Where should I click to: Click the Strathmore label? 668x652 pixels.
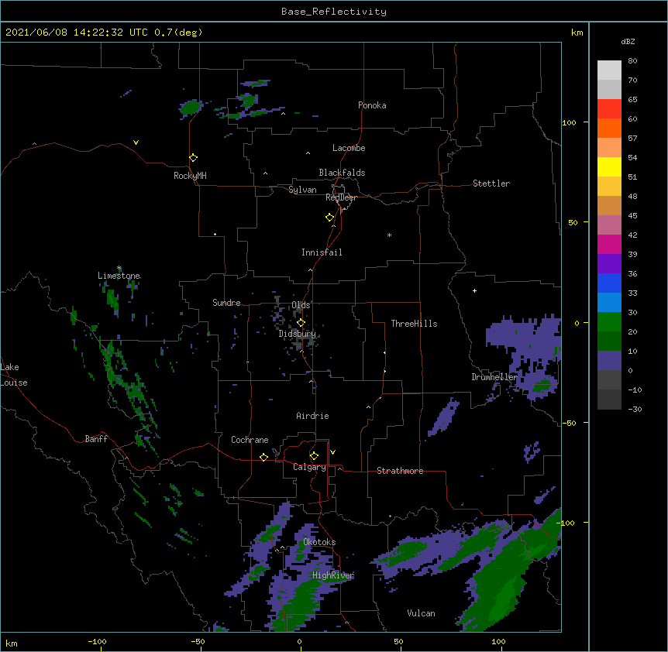400,471
